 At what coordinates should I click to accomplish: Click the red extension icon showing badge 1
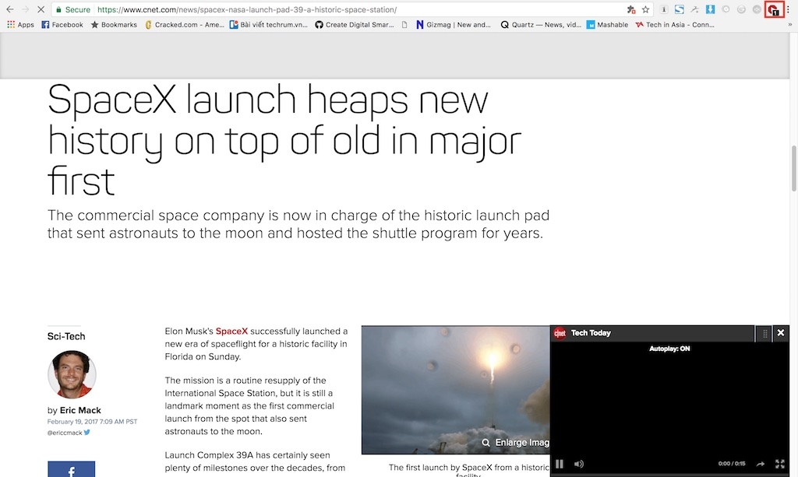pyautogui.click(x=774, y=9)
